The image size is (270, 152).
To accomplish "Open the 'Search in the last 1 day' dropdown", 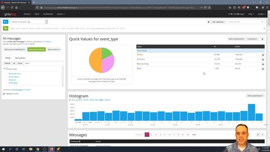I will 29,22.
